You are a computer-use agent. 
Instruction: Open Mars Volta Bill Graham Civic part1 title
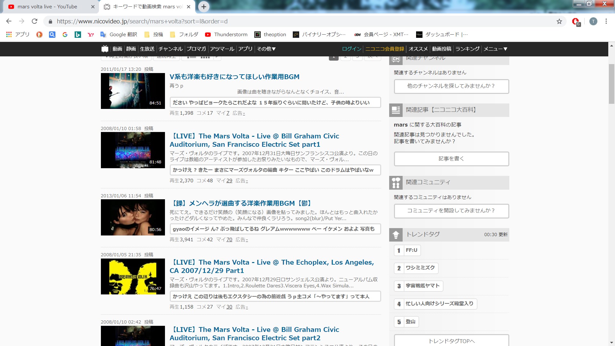pyautogui.click(x=254, y=140)
